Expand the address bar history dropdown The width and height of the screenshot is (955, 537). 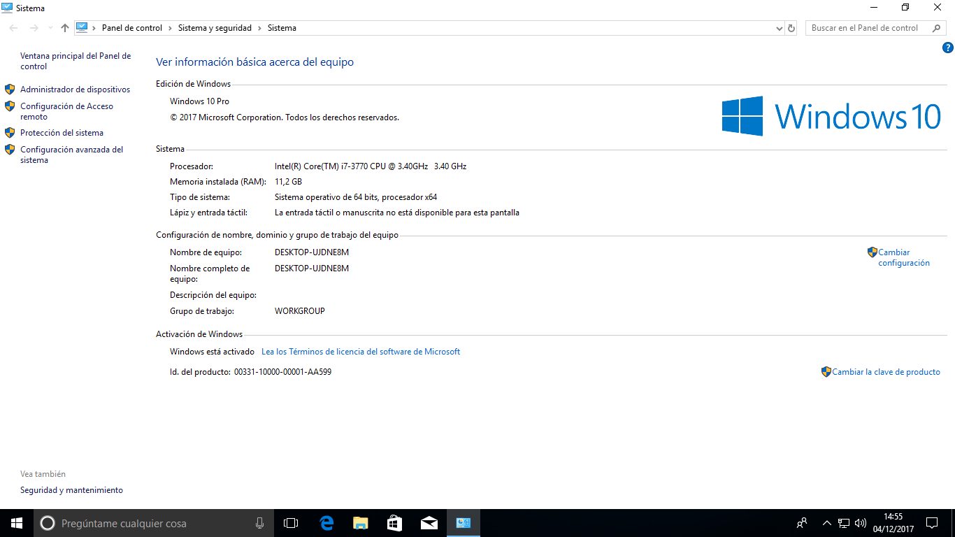(x=780, y=29)
